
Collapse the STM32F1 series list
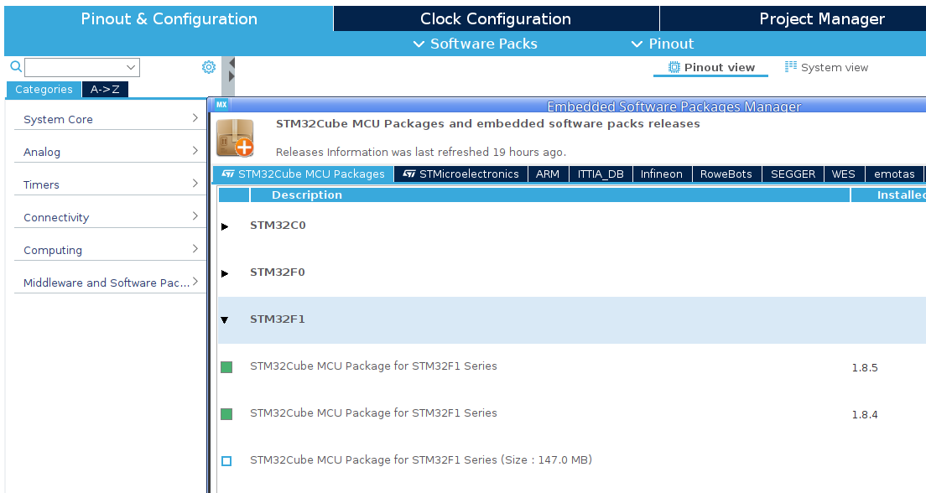point(224,319)
